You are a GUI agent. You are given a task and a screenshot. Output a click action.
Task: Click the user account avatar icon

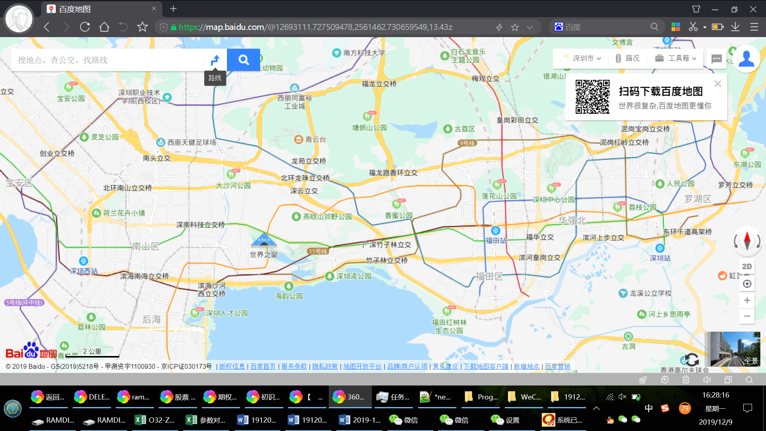[x=746, y=59]
